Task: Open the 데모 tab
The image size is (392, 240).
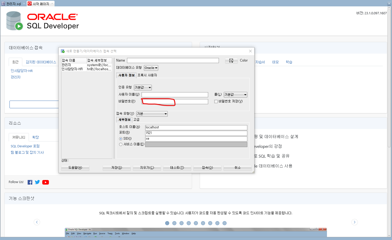Action: 276,62
